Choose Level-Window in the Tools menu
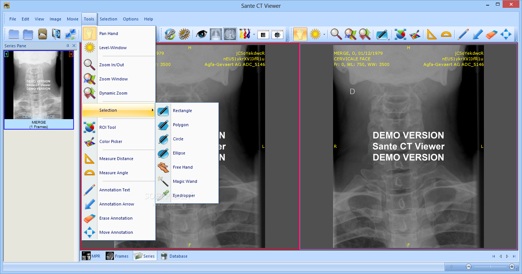 click(x=119, y=48)
